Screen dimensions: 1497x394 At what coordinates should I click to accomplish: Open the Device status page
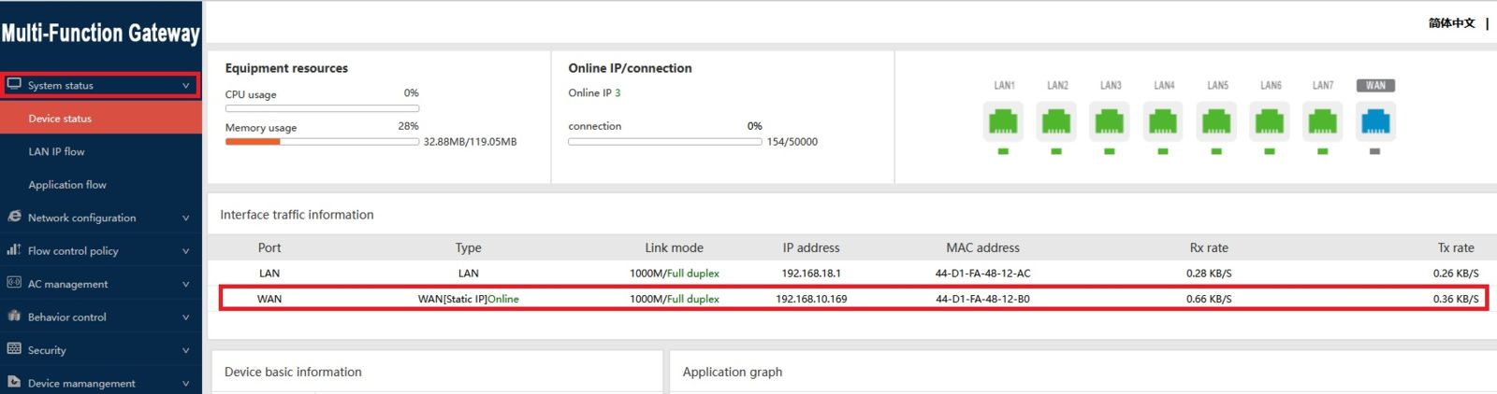click(x=60, y=119)
